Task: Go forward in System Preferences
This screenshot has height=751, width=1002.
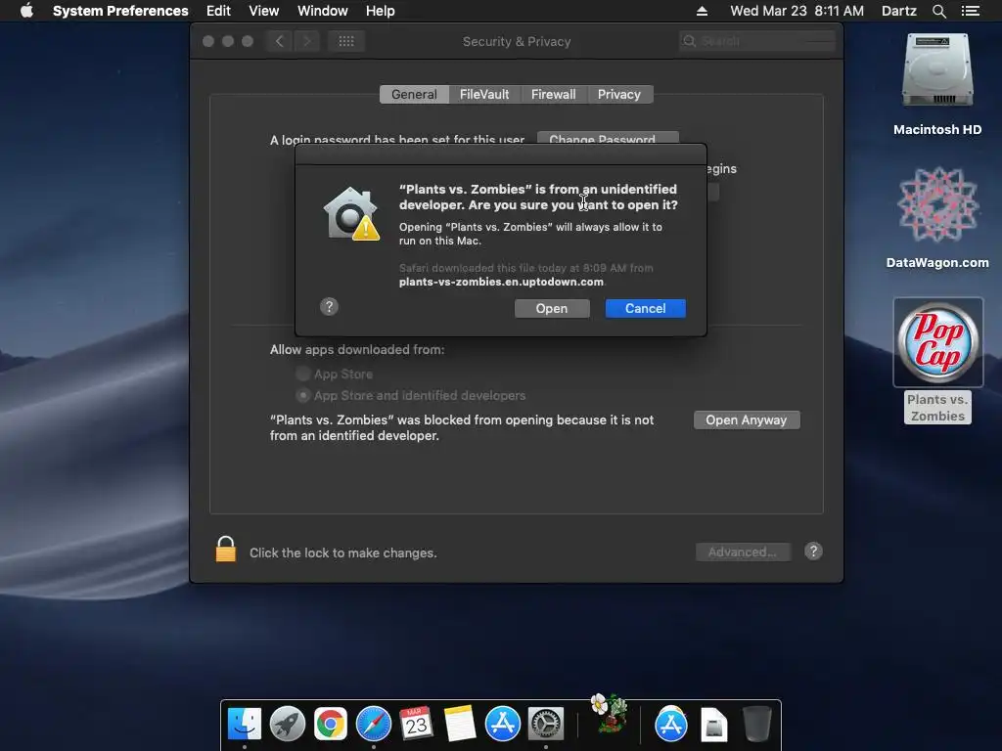Action: pyautogui.click(x=306, y=41)
